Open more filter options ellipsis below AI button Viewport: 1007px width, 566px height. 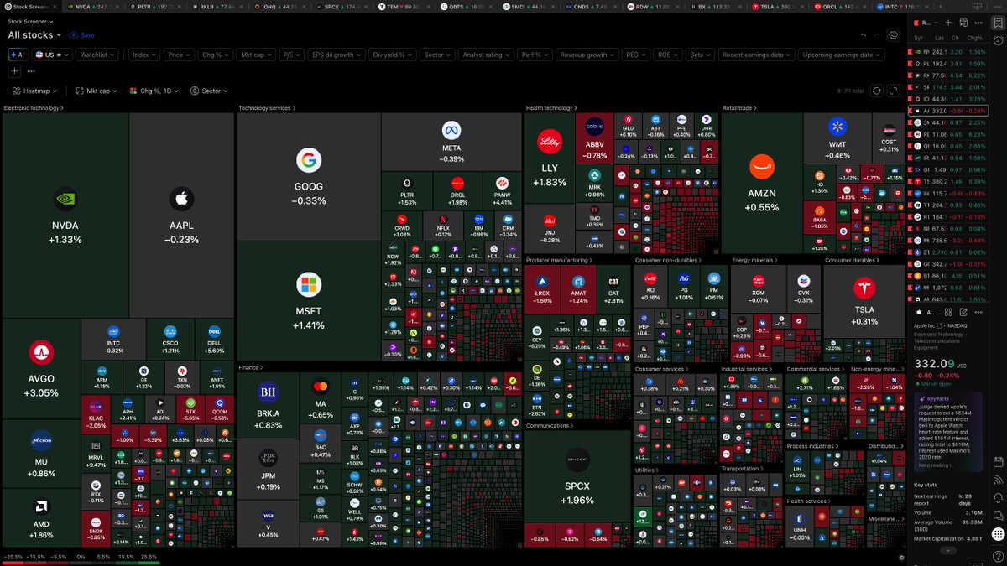click(x=31, y=71)
